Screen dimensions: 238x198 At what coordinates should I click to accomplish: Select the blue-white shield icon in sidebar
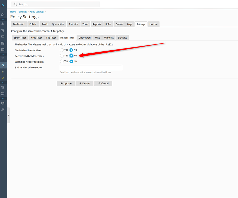(x=3, y=65)
